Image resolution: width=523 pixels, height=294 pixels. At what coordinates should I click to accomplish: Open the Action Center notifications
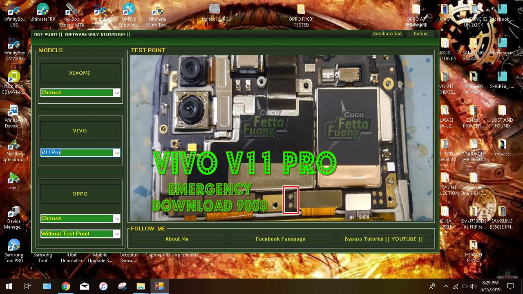(x=510, y=286)
